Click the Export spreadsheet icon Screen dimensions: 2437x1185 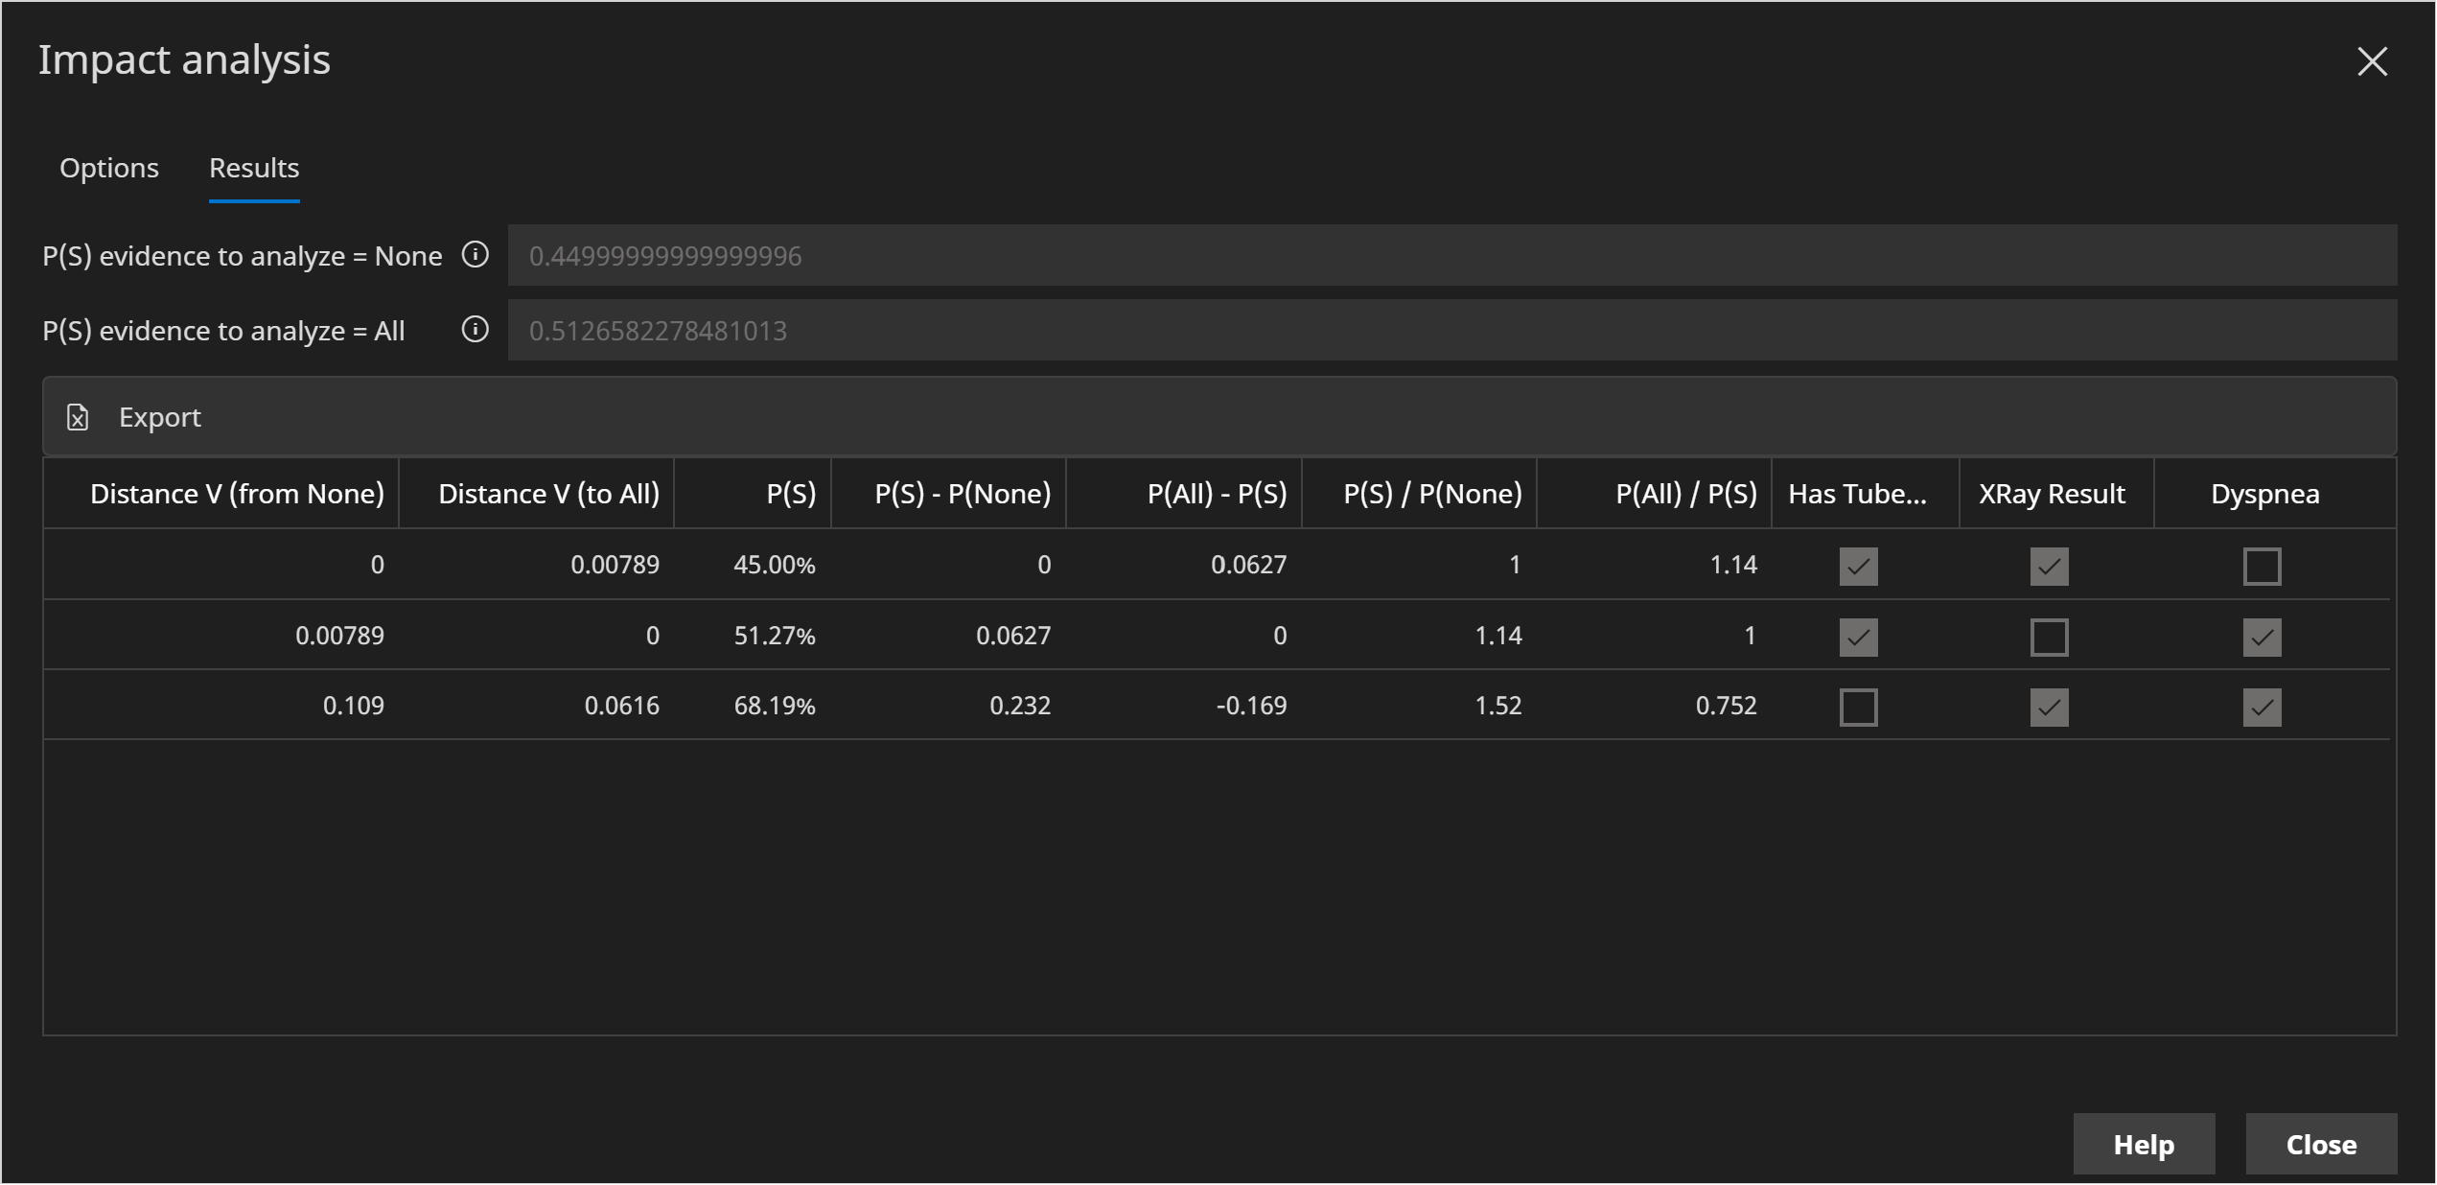(78, 417)
